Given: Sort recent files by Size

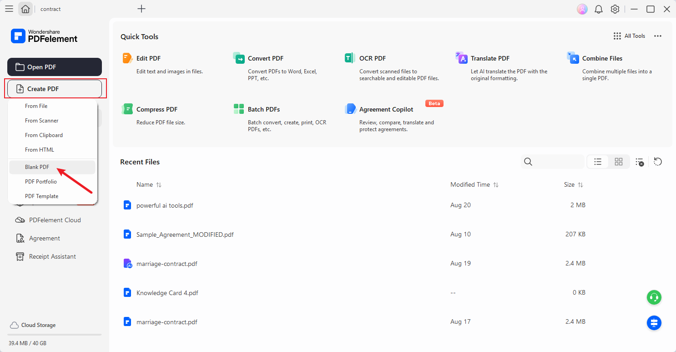Looking at the screenshot, I should click(x=573, y=185).
